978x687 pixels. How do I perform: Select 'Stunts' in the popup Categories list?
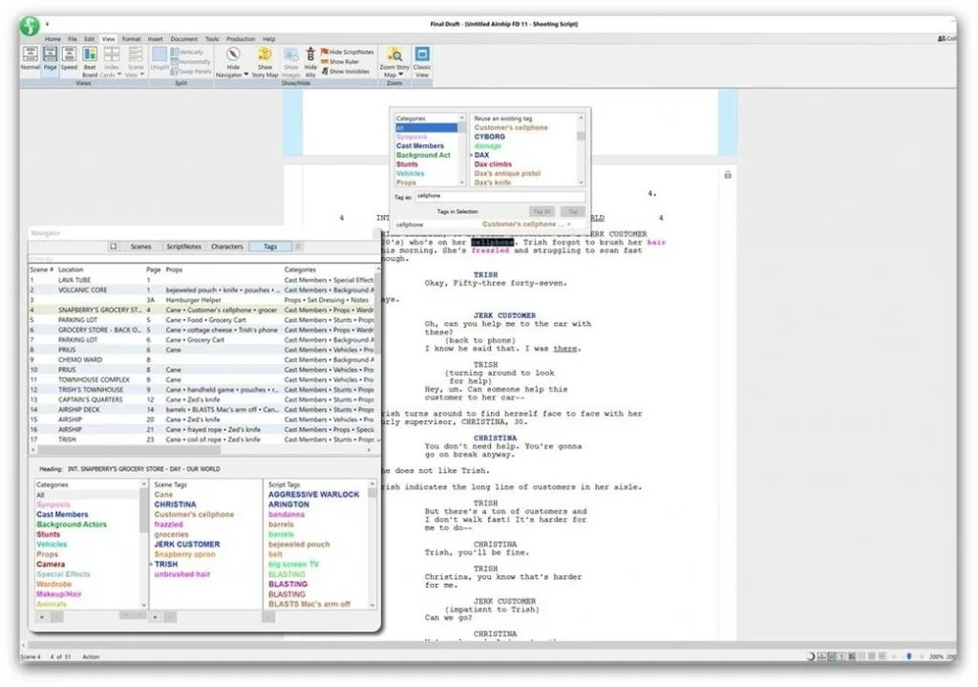pos(407,164)
